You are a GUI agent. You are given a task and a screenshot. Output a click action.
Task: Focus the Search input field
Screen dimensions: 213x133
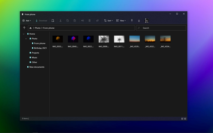click(161, 28)
